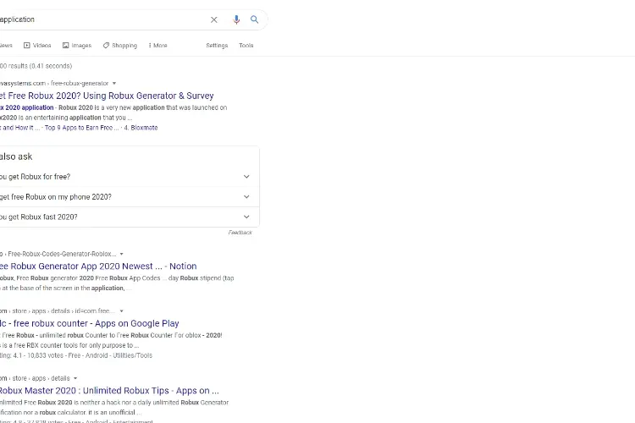
Task: Open search Tools
Action: tap(246, 46)
